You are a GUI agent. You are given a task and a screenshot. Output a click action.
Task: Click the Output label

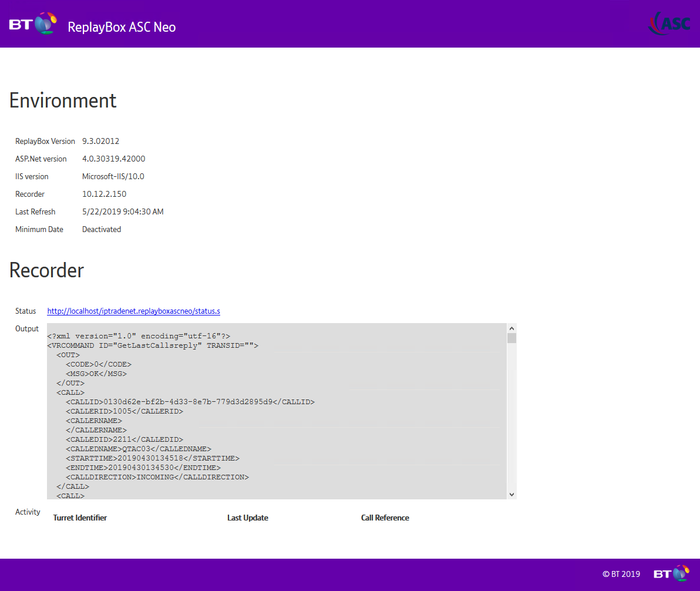(x=27, y=328)
